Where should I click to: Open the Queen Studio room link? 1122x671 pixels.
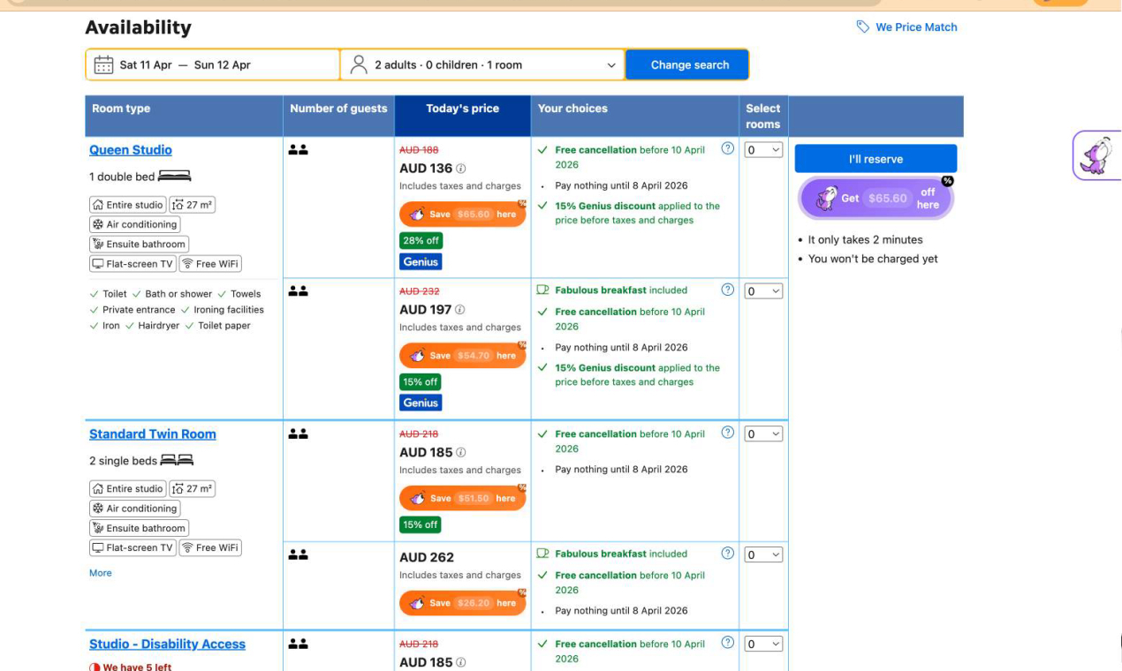131,150
